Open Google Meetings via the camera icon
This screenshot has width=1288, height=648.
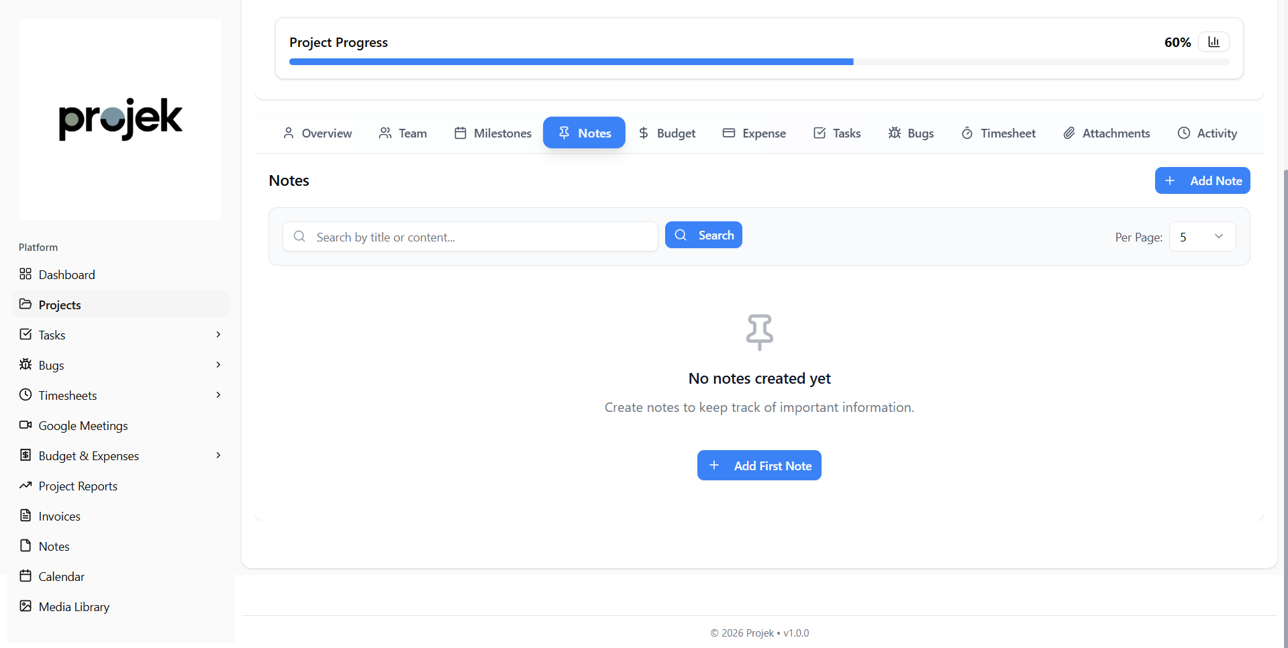26,425
